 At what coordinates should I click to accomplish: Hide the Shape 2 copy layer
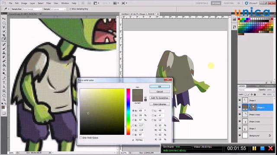(240, 121)
